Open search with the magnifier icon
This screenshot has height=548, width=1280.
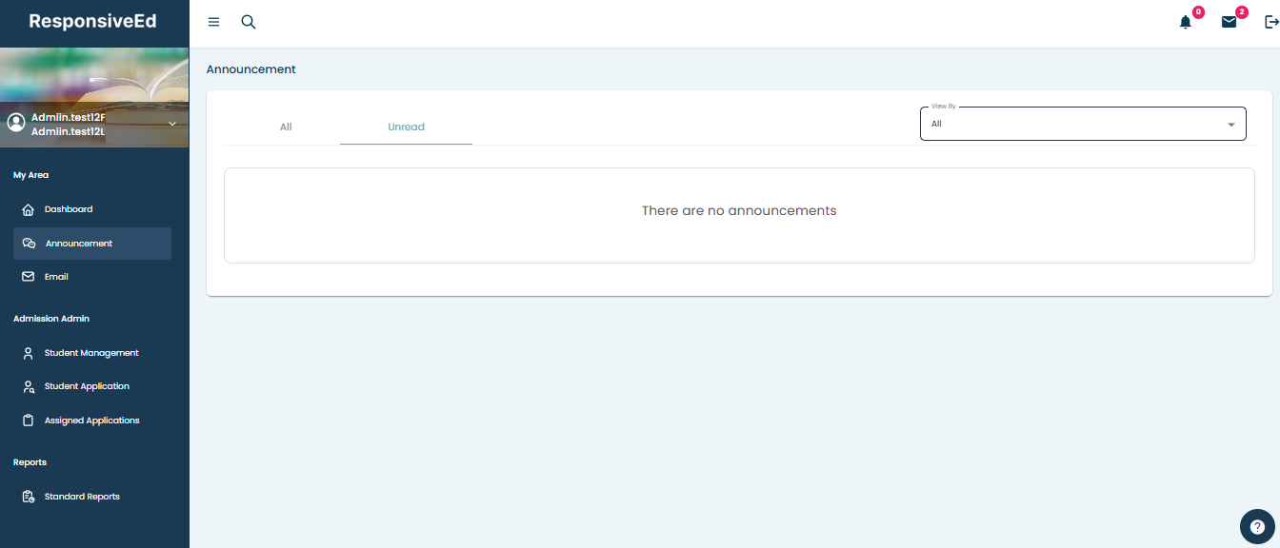click(x=249, y=22)
